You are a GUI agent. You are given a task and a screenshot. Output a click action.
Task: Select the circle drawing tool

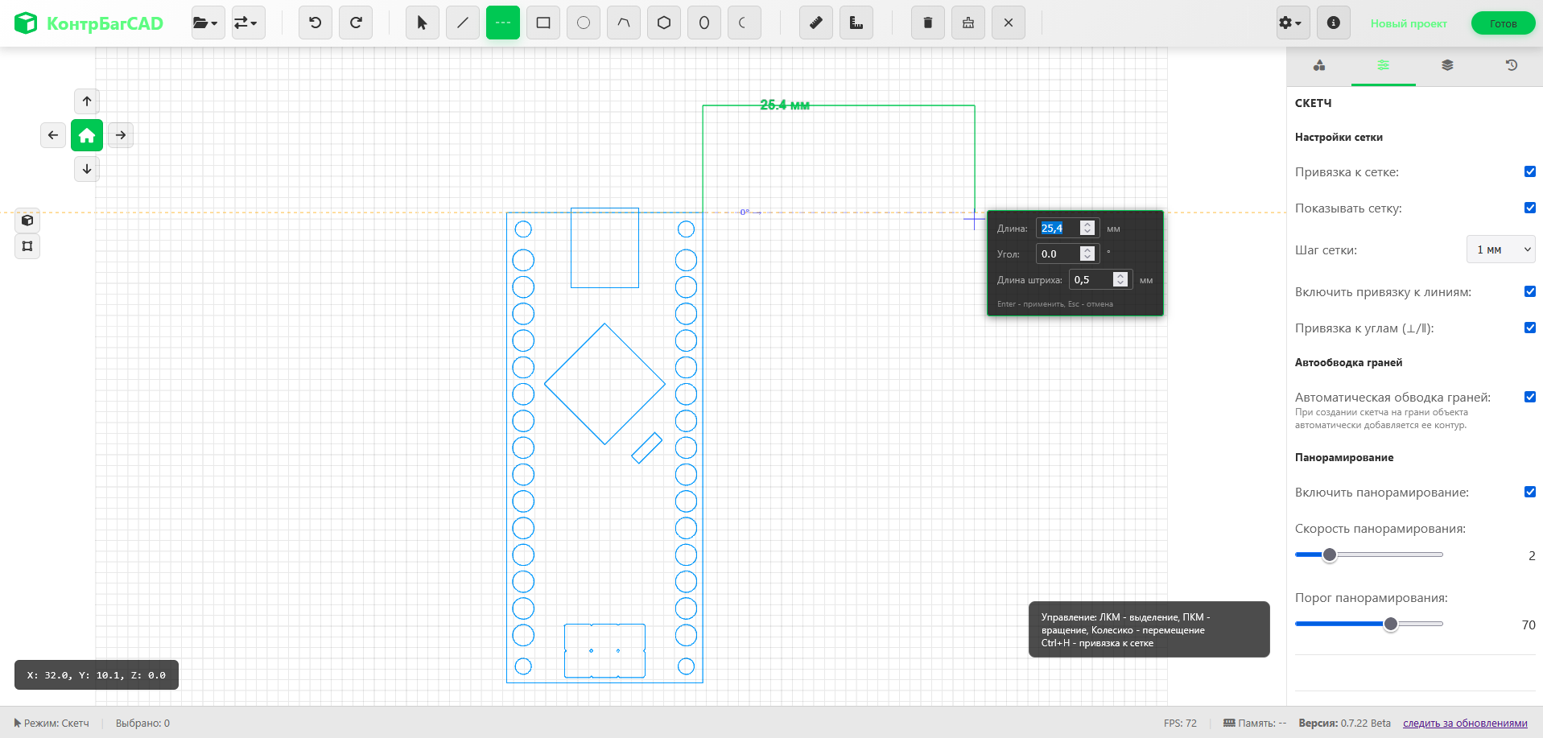tap(584, 23)
